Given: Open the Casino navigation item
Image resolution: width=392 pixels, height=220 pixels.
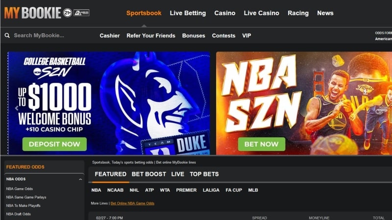Looking at the screenshot, I should [225, 13].
